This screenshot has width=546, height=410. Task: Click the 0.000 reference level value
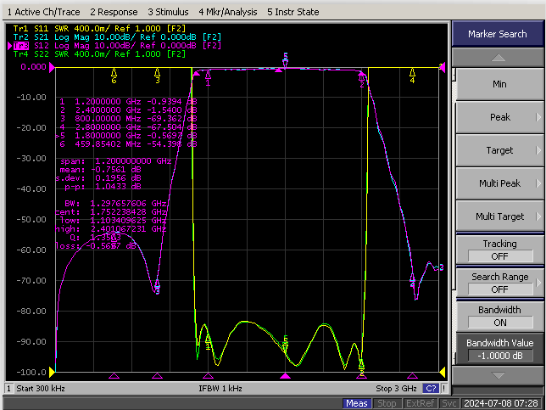point(33,66)
